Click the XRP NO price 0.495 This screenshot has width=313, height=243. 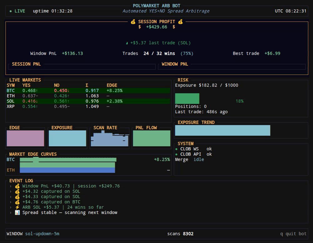click(62, 107)
